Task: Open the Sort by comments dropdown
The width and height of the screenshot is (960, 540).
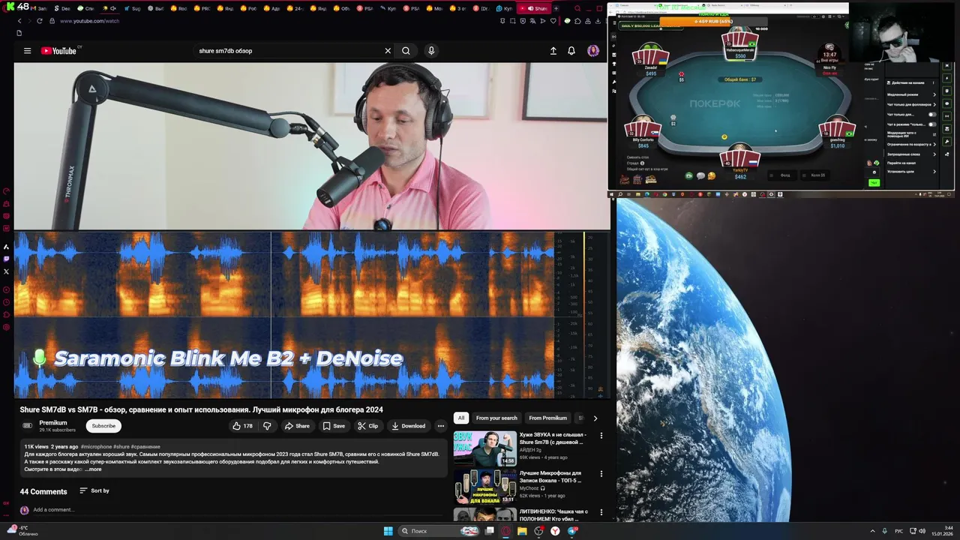Action: point(94,490)
